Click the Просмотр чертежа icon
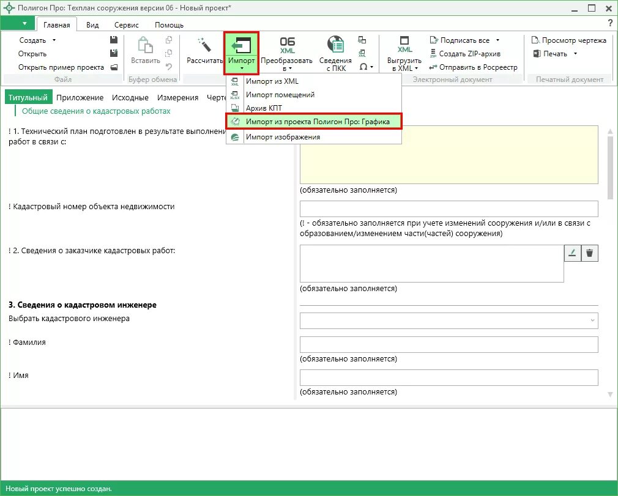This screenshot has height=496, width=618. [535, 40]
